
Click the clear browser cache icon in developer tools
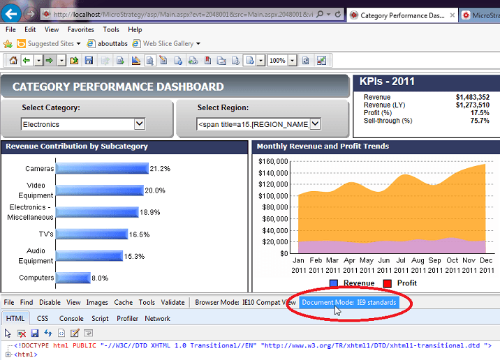pyautogui.click(x=22, y=333)
